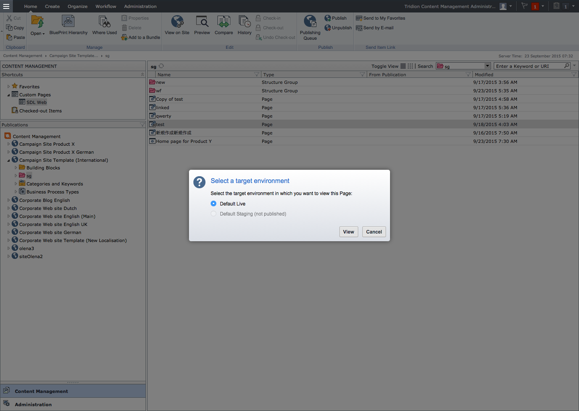Open the Workflow ribbon tab
This screenshot has height=411, width=579.
click(x=106, y=6)
